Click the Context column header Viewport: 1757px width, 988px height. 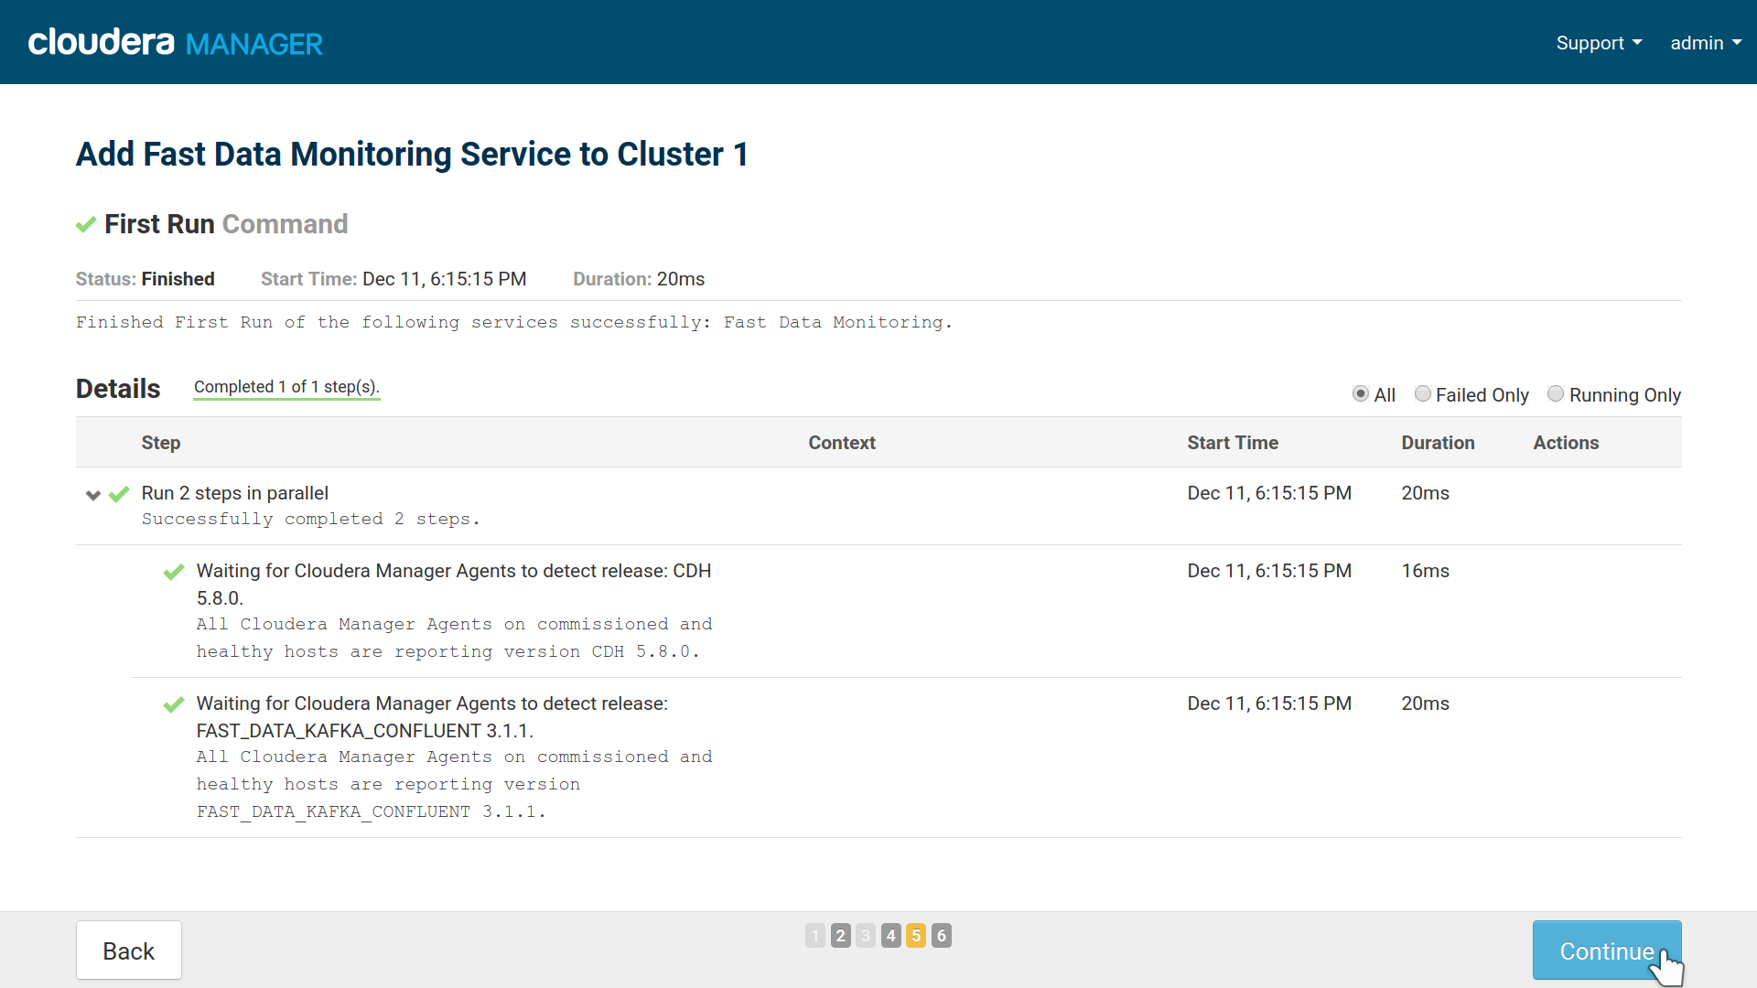[842, 443]
